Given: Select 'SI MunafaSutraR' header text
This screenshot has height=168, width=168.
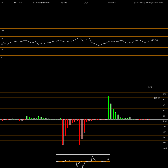Looking at the screenshot, I should tap(41, 3).
